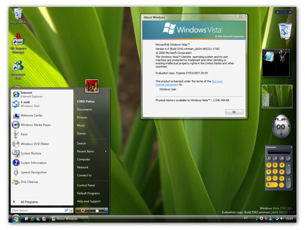Expand Recent Items submenu
Viewport: 305px width, 230px height.
point(91,151)
